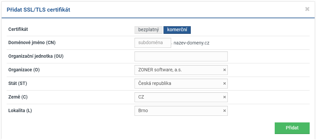The width and height of the screenshot is (316, 140).
Task: Select the Lokalita field containing Brno
Action: (178, 111)
